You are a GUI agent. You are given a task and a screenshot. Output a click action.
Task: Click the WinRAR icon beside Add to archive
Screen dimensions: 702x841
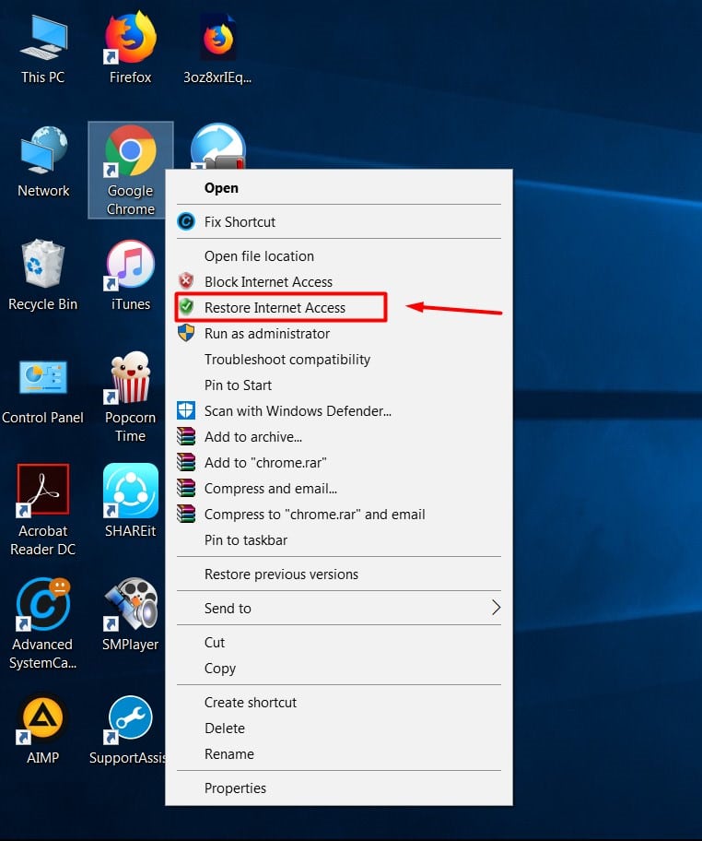click(186, 436)
